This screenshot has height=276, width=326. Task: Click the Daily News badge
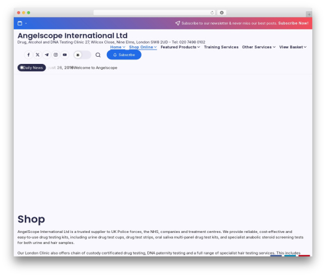coord(32,68)
